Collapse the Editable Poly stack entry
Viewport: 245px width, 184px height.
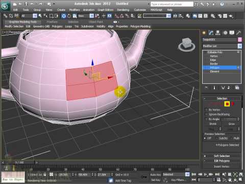click(205, 52)
